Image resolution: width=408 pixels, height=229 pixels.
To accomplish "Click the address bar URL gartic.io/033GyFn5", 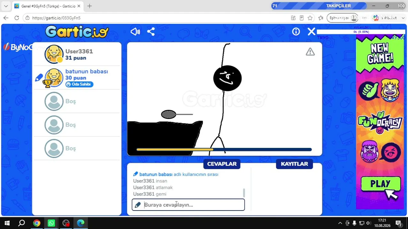I will click(x=57, y=18).
